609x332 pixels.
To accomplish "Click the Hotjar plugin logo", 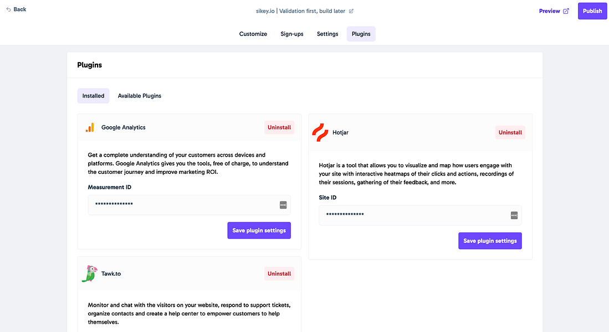I will coord(320,132).
